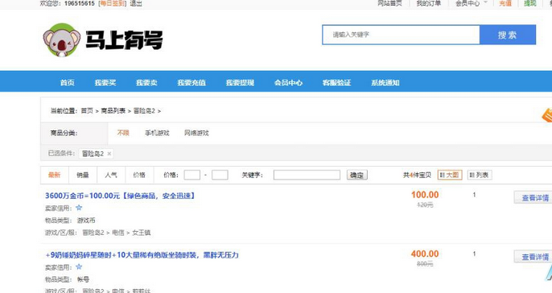
Task: Open the 3600万金币=100.00元 listing title
Action: 120,196
